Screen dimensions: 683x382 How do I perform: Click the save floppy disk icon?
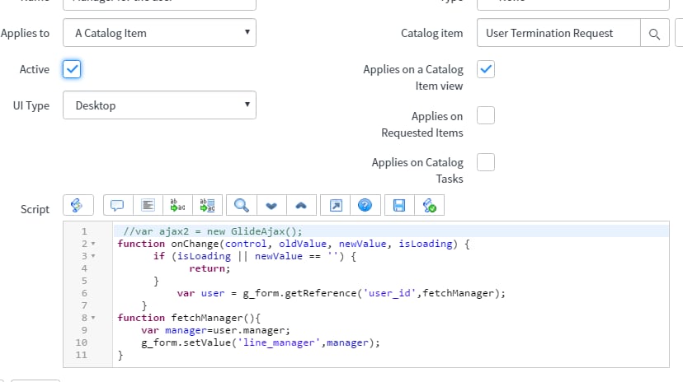pyautogui.click(x=399, y=205)
